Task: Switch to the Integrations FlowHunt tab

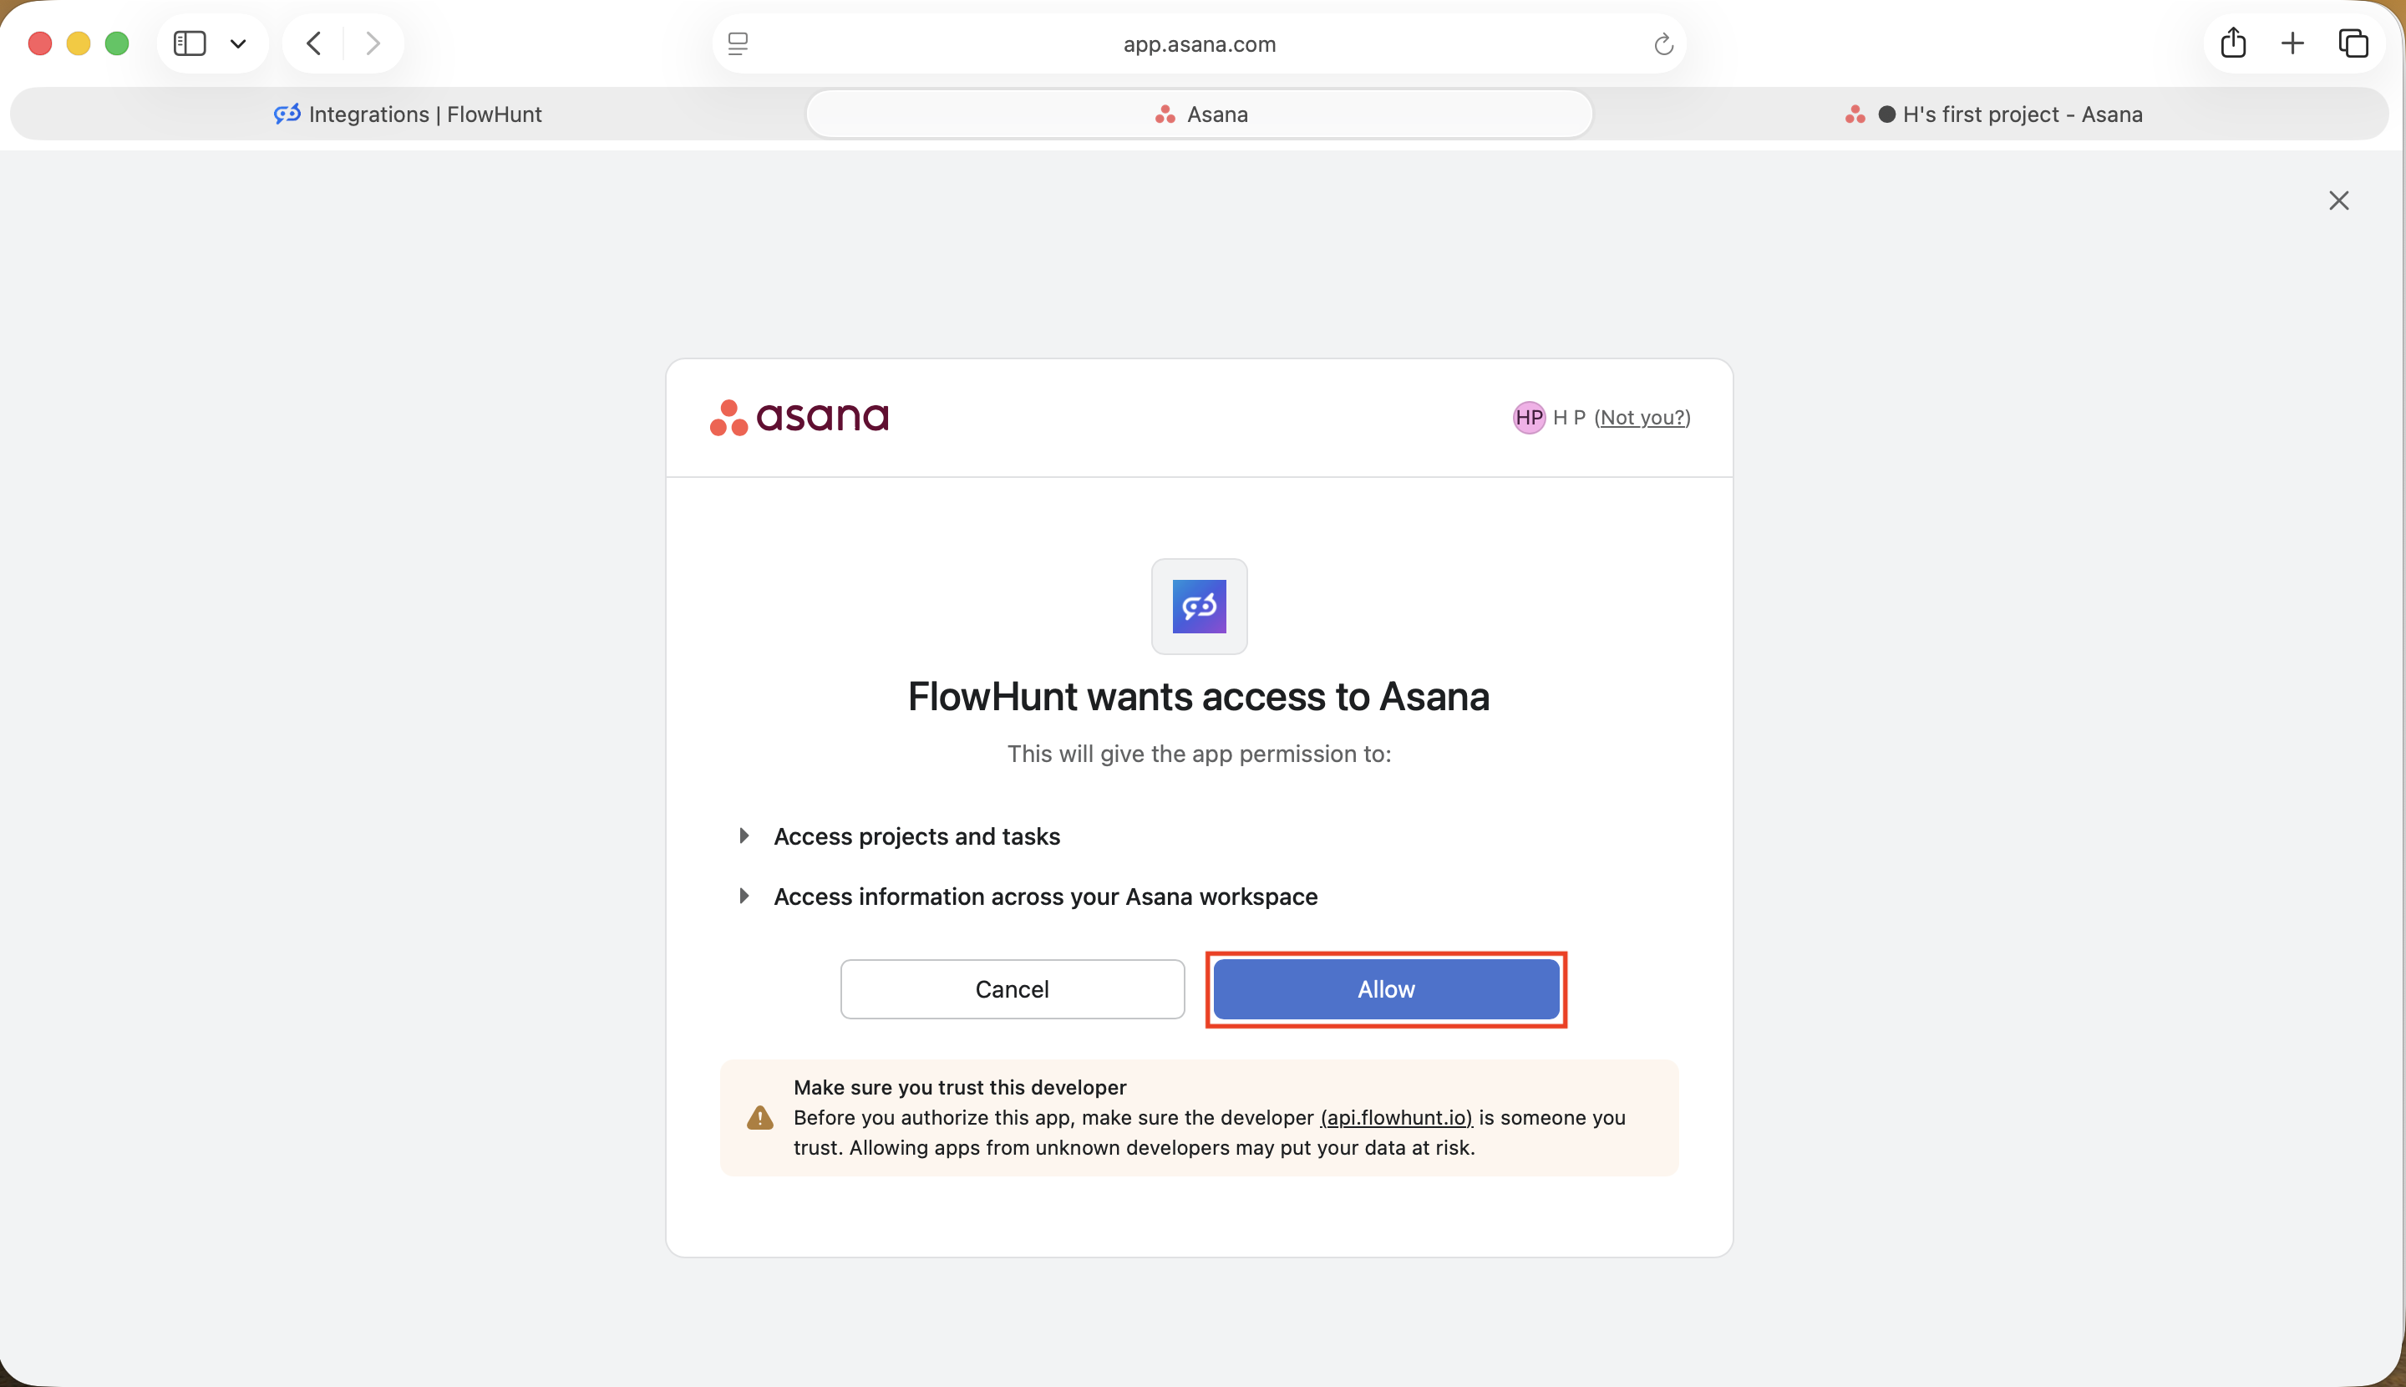Action: (x=409, y=114)
